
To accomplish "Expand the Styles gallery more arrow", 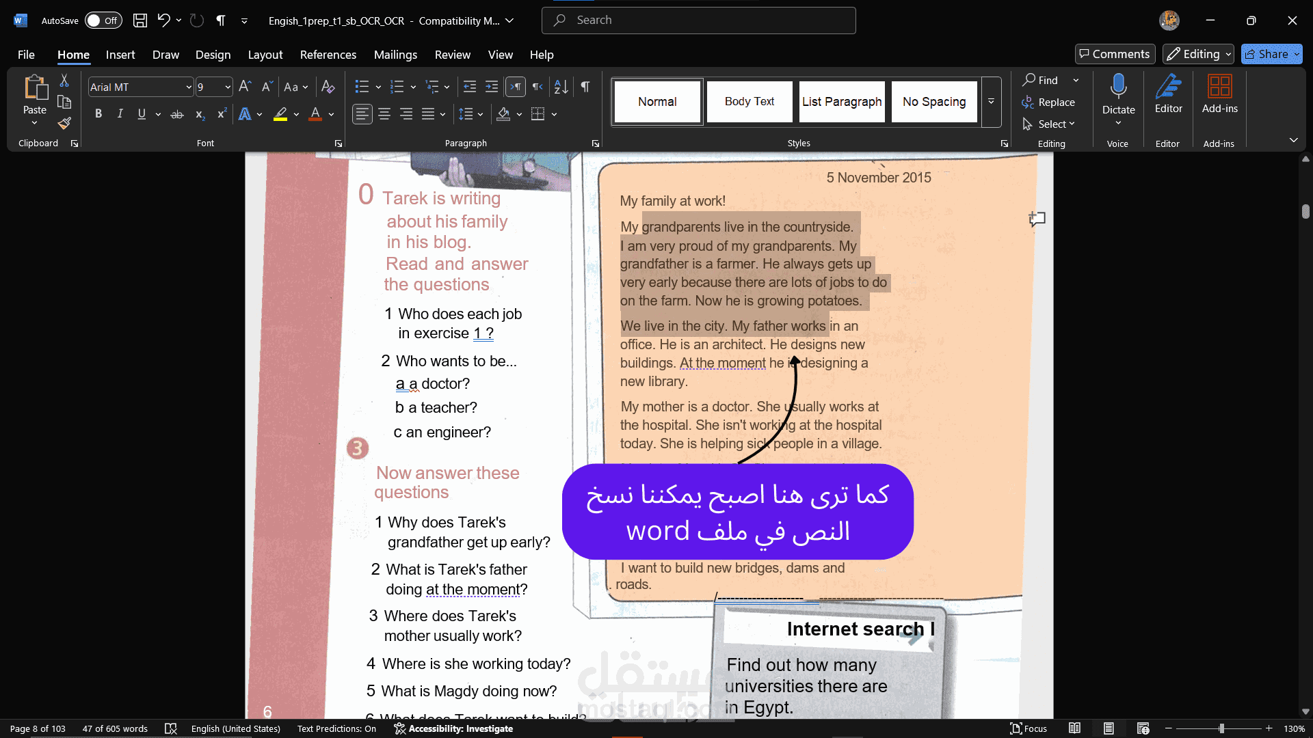I will pos(991,102).
